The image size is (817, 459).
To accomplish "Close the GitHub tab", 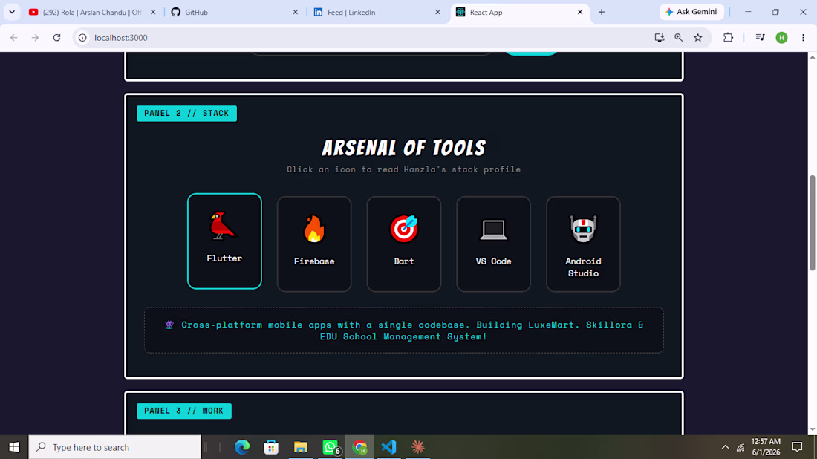I will pyautogui.click(x=296, y=12).
